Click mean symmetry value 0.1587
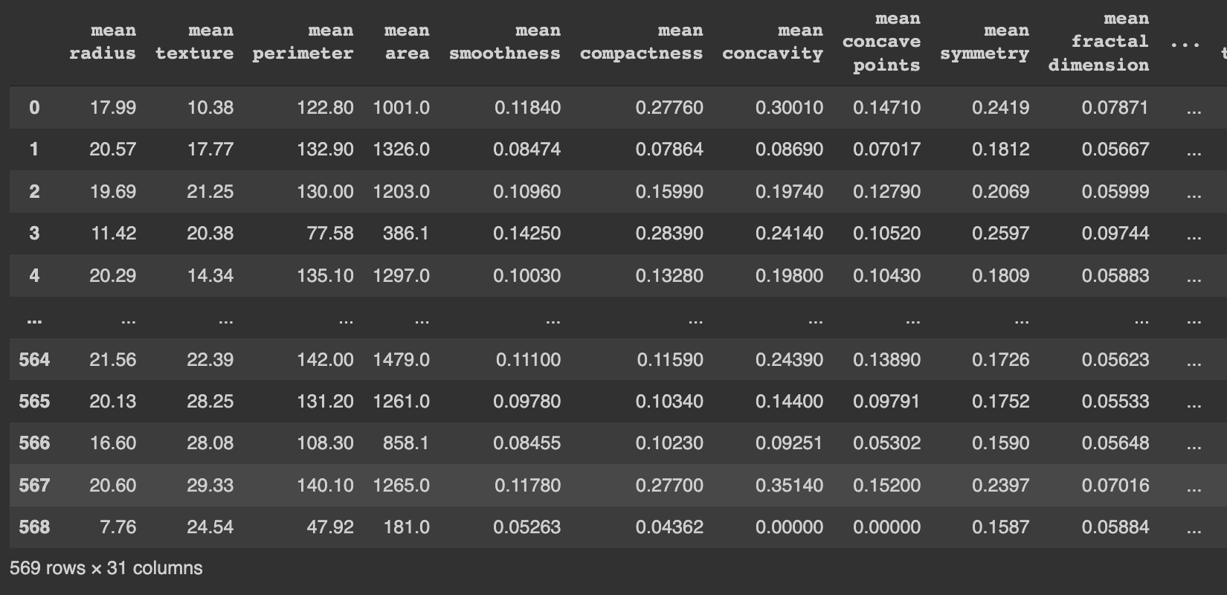The height and width of the screenshot is (595, 1227). tap(1001, 527)
